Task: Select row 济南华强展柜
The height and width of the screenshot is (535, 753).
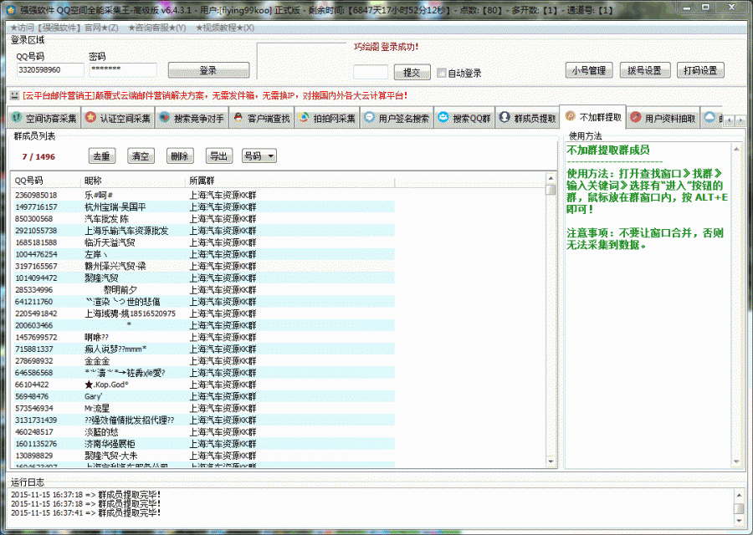Action: click(203, 444)
